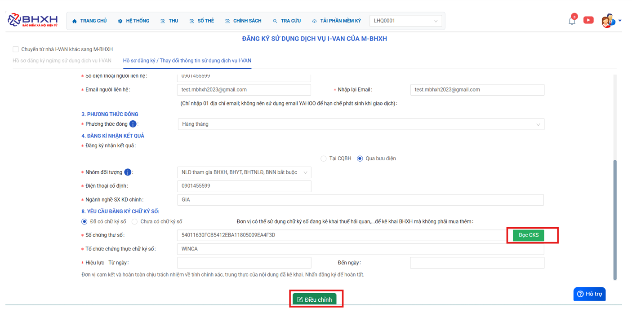Viewport: 632px width, 317px height.
Task: Click the info icon beside Nhóm đối tượng
Action: tap(128, 172)
